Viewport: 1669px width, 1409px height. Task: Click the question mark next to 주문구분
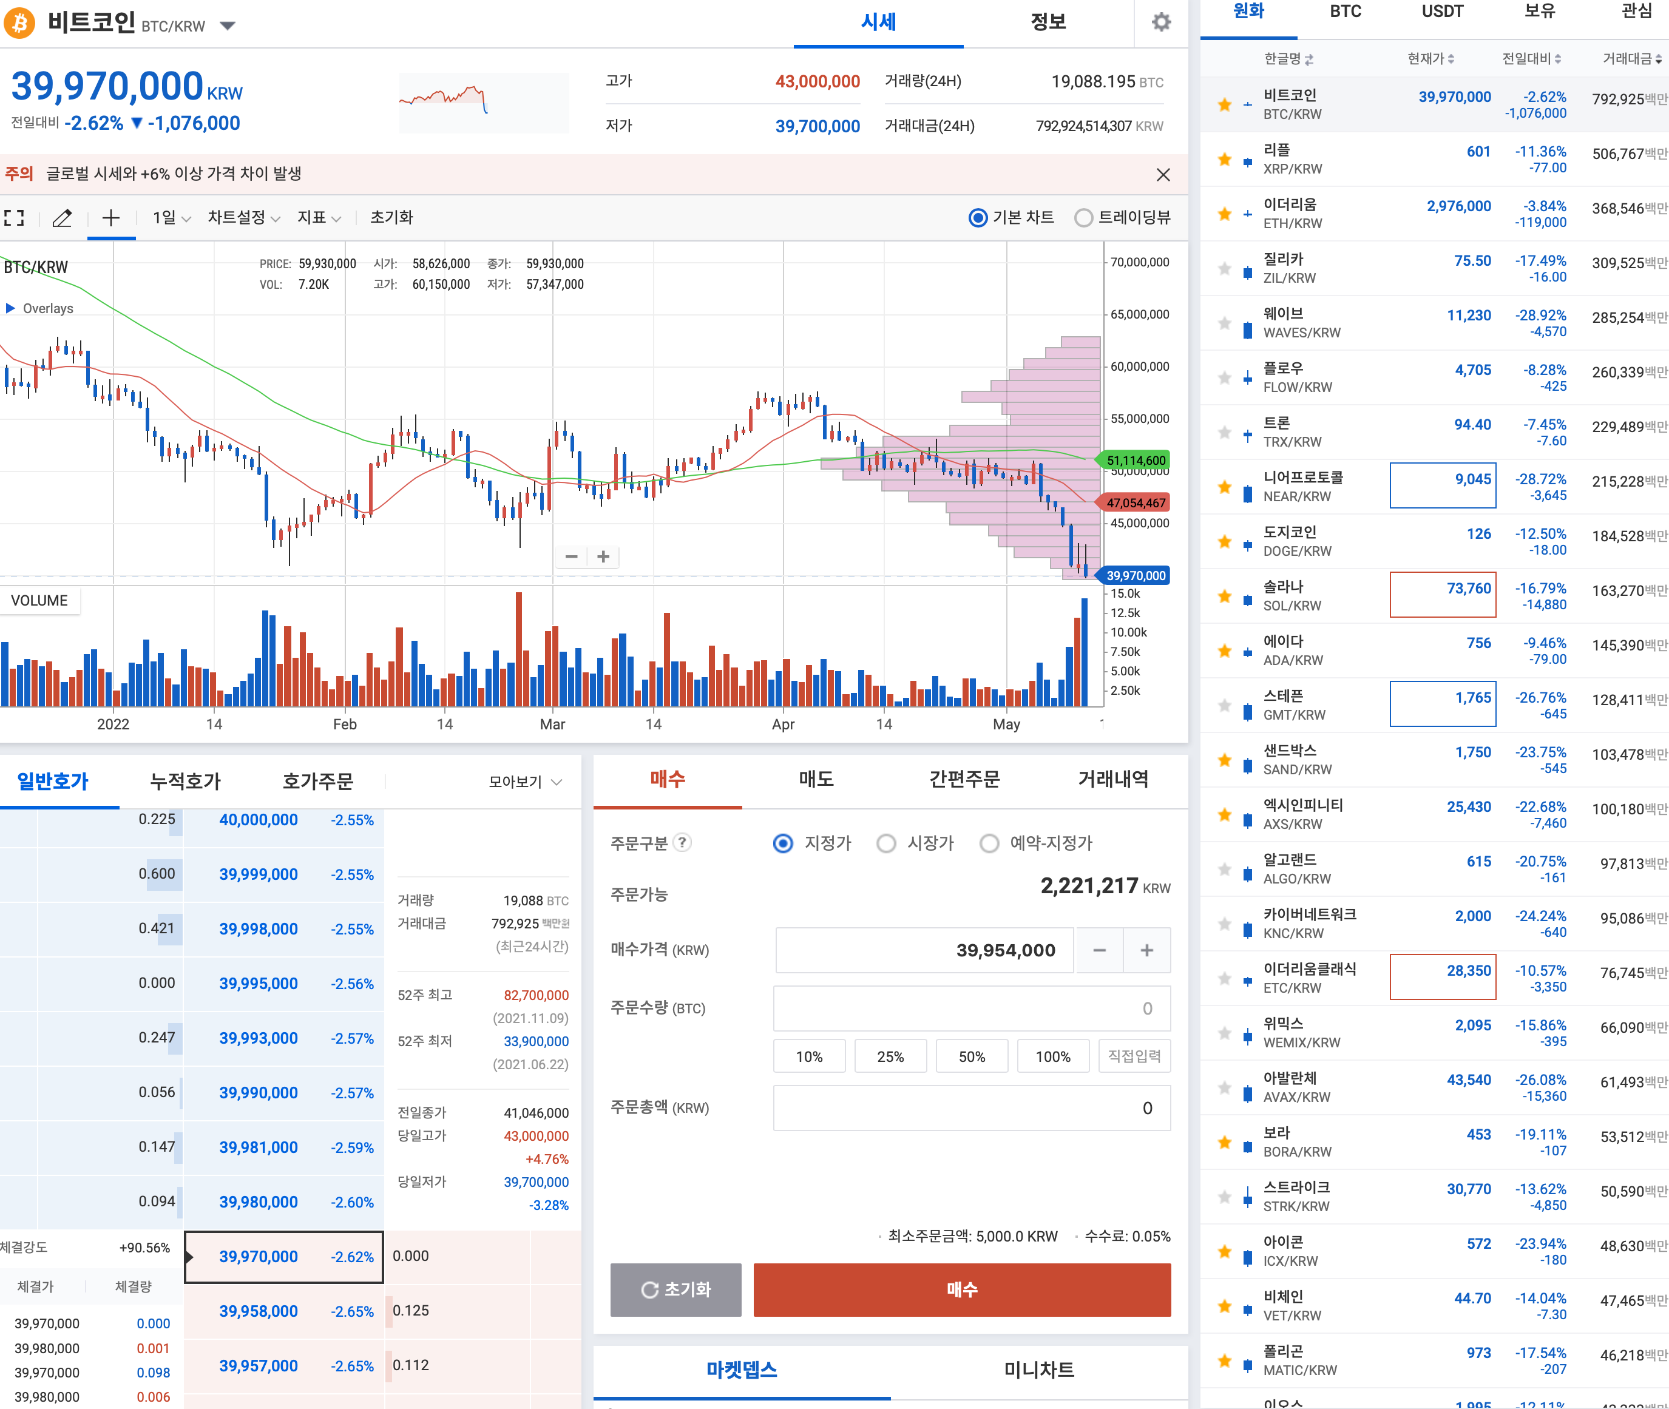pos(682,843)
